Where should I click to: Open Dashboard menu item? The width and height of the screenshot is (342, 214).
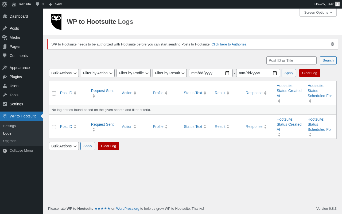click(x=21, y=16)
